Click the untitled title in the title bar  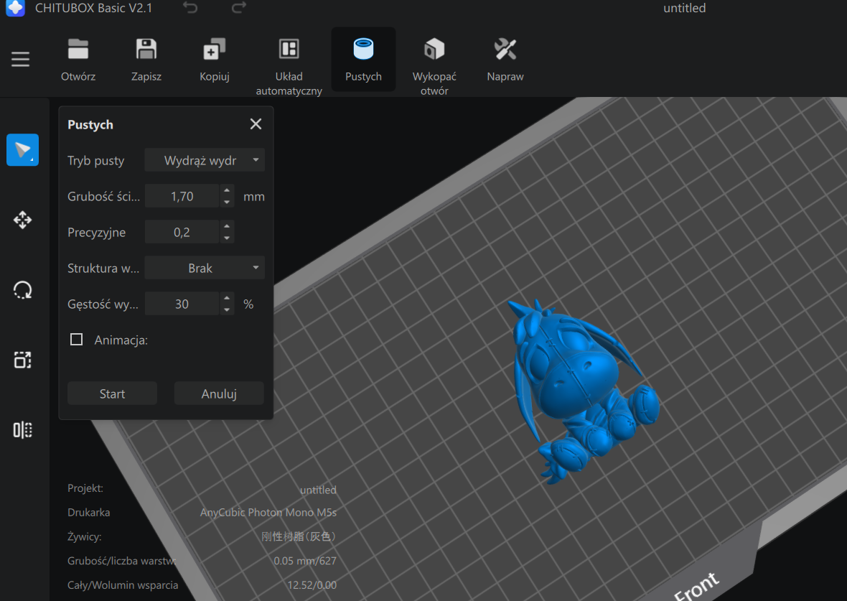(x=684, y=8)
